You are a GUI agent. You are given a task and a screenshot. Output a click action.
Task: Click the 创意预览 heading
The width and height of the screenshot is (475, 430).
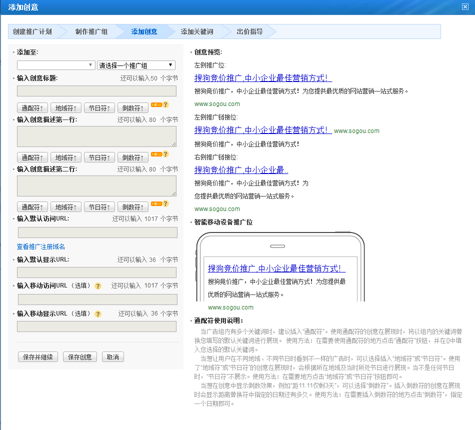208,52
